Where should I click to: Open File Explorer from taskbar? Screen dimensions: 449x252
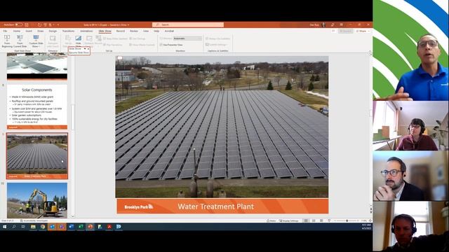click(33, 227)
